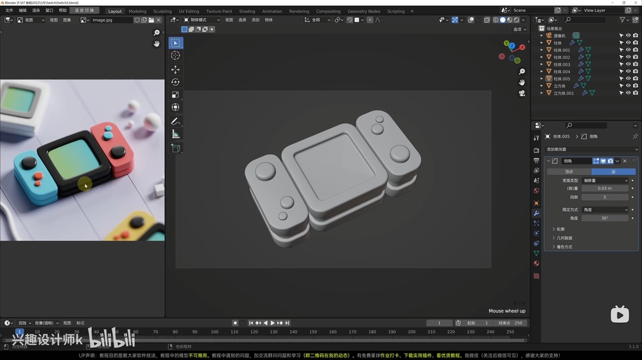Click the 语言切换 button
642x360 pixels.
click(84, 10)
